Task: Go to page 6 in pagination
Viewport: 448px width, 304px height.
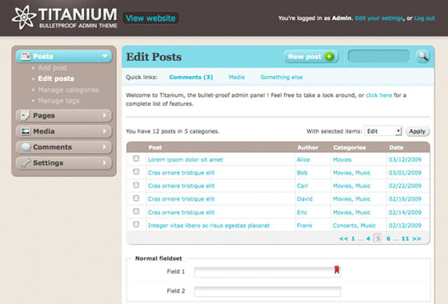Action: pos(388,238)
